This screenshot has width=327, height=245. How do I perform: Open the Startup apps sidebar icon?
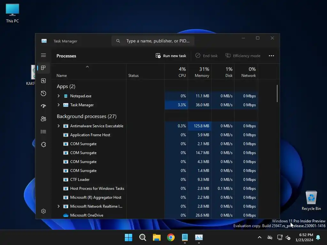click(43, 106)
